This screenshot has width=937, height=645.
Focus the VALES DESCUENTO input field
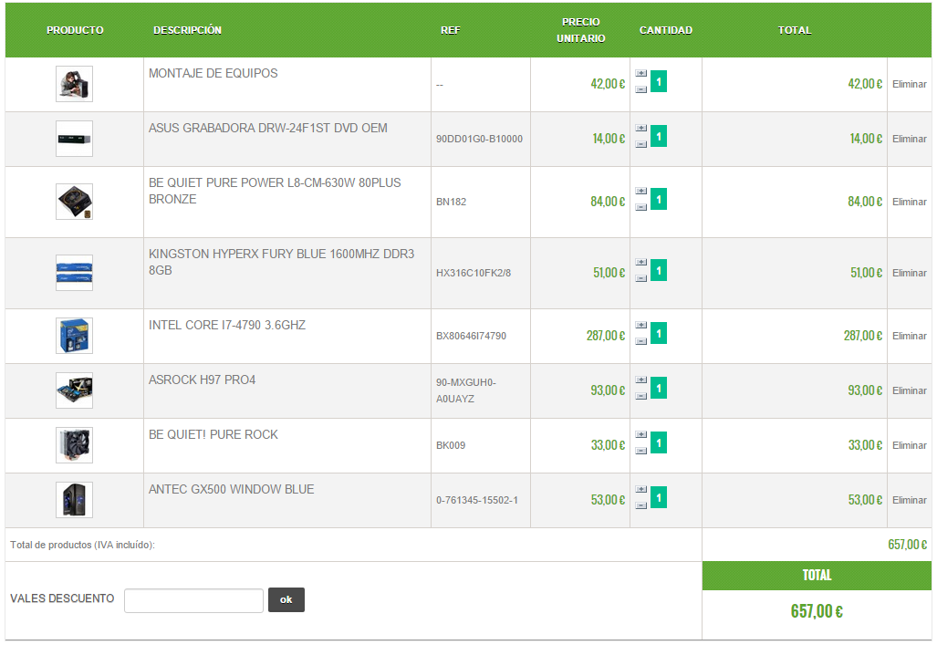pyautogui.click(x=193, y=600)
